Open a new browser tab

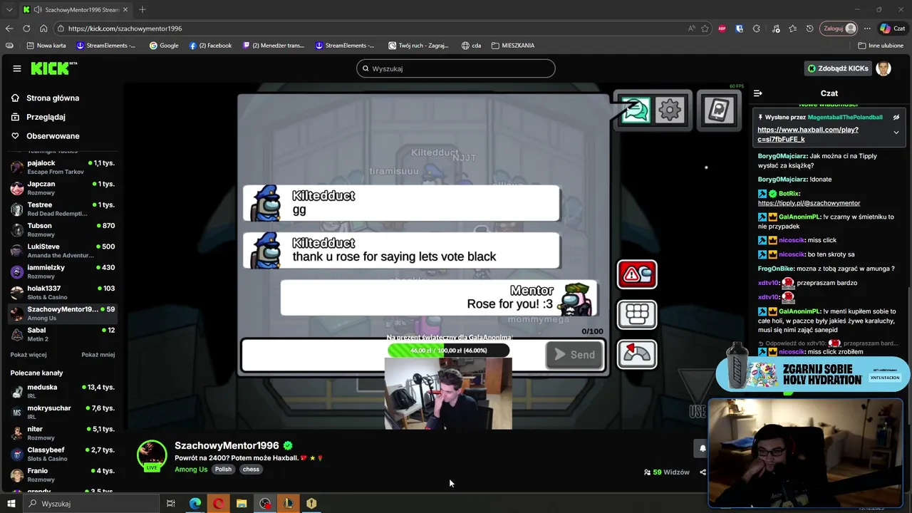pyautogui.click(x=142, y=9)
